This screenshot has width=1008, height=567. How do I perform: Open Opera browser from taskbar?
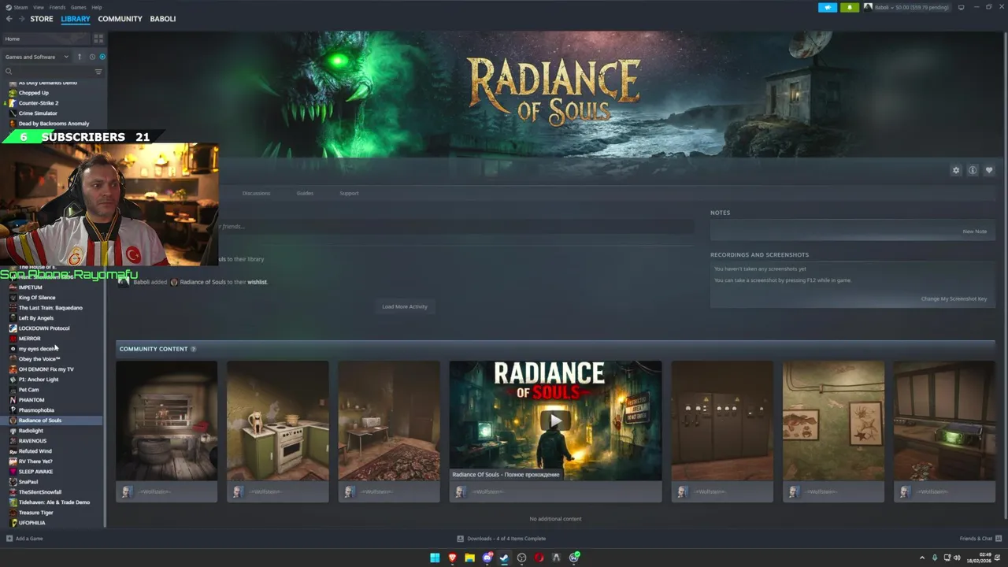pyautogui.click(x=539, y=558)
